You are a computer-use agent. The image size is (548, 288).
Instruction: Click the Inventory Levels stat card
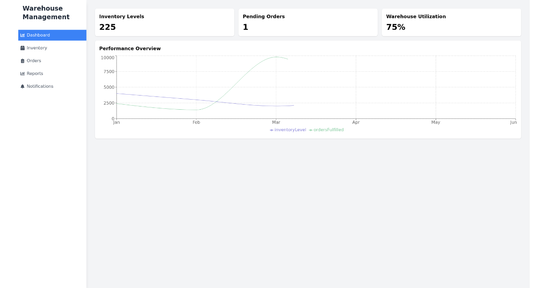click(x=164, y=22)
